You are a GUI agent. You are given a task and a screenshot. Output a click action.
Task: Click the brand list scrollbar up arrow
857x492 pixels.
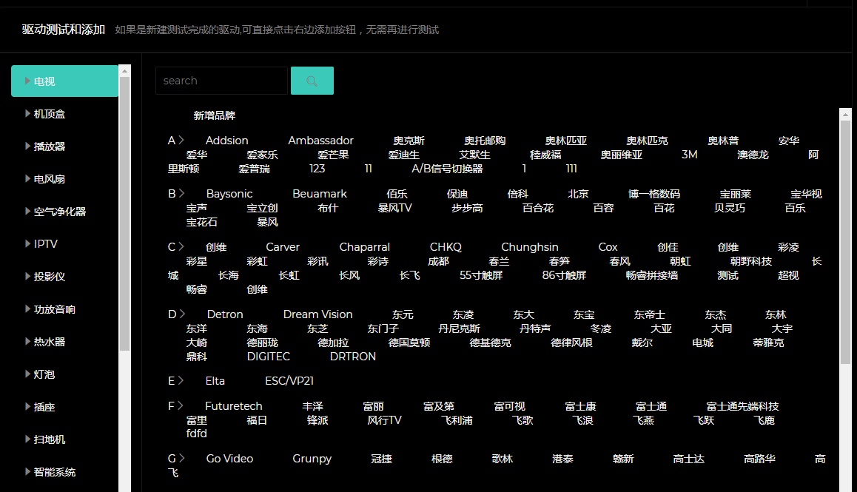point(845,114)
